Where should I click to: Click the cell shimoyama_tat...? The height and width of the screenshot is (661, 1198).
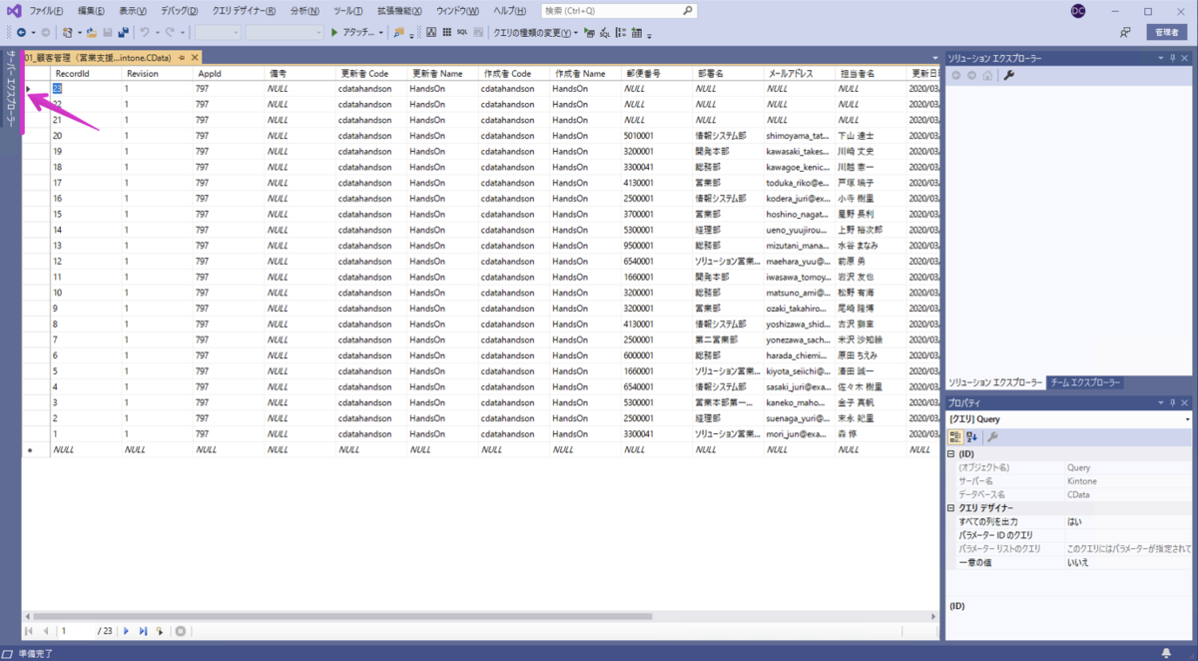[x=798, y=136]
